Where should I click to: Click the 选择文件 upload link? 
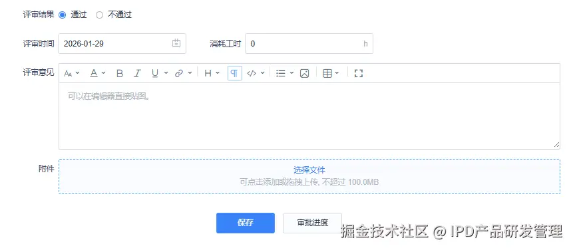[x=309, y=170]
